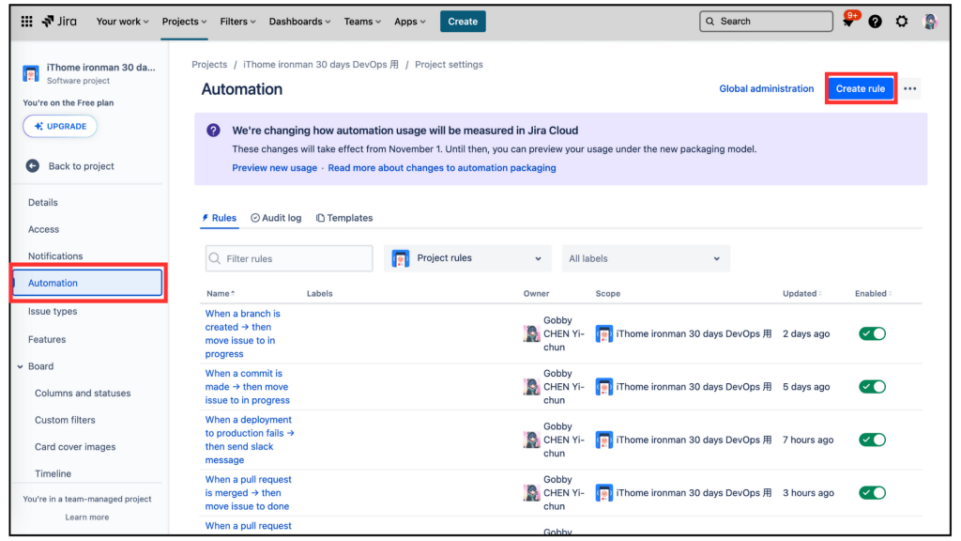Click the magnifier icon in Filter rules
Screen dimensions: 961x541
215,259
